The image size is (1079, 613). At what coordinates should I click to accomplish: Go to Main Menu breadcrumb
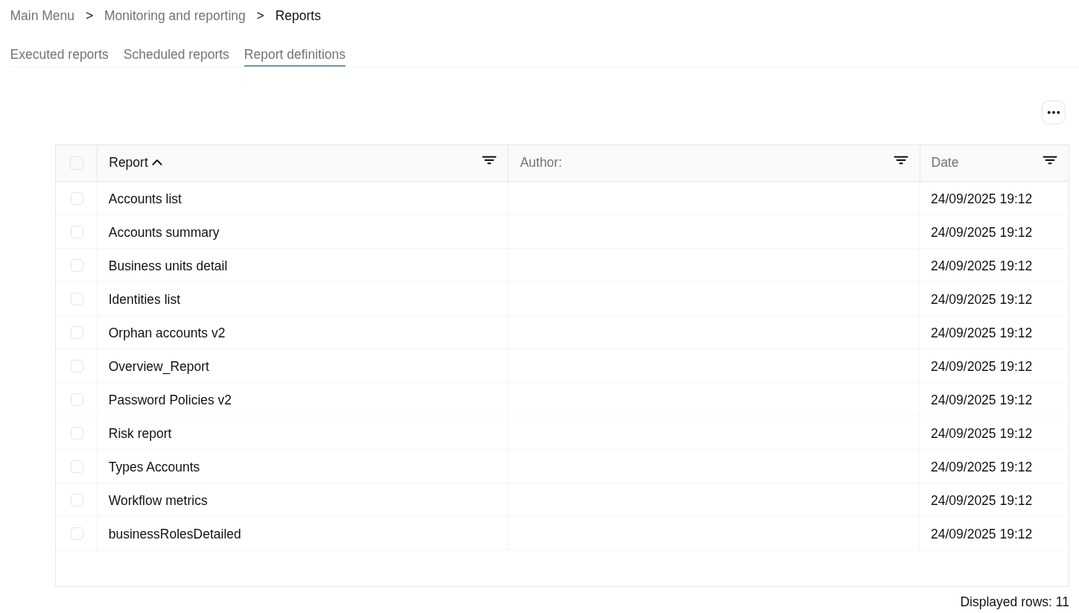coord(42,16)
